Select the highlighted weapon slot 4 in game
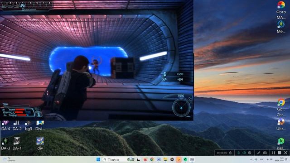This screenshot has height=163, width=290. (x=23, y=5)
